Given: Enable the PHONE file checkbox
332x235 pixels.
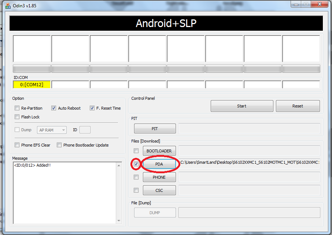Looking at the screenshot, I should pos(136,177).
